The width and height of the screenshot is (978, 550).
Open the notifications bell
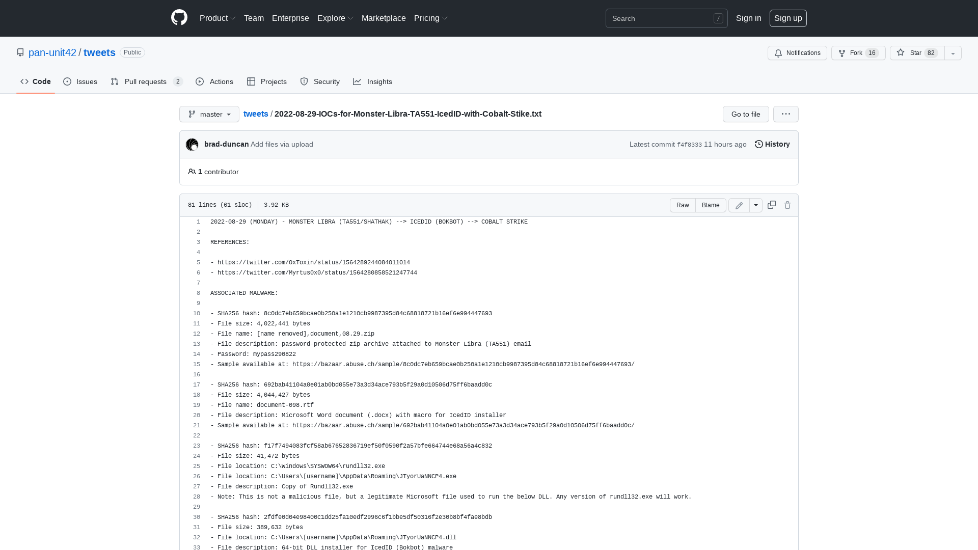point(797,53)
